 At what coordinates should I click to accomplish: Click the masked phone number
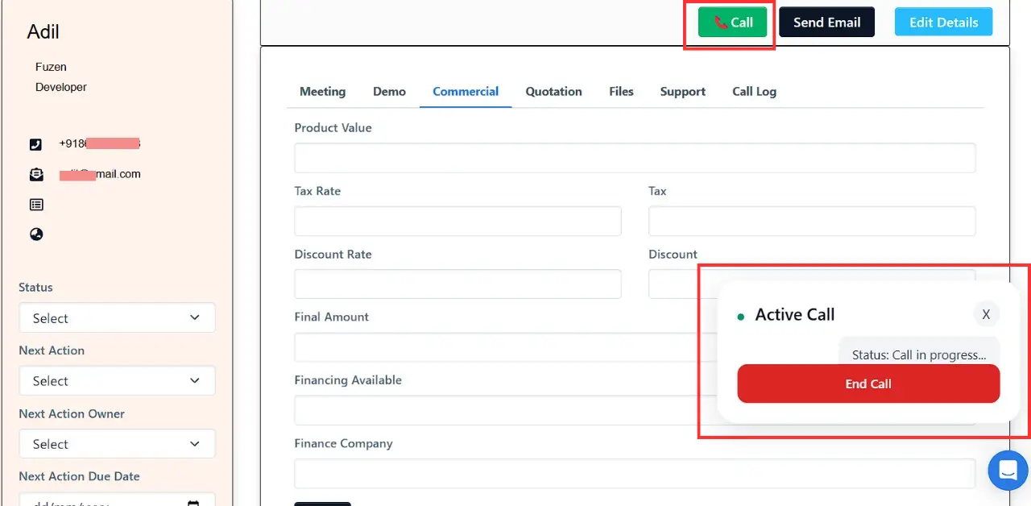100,143
